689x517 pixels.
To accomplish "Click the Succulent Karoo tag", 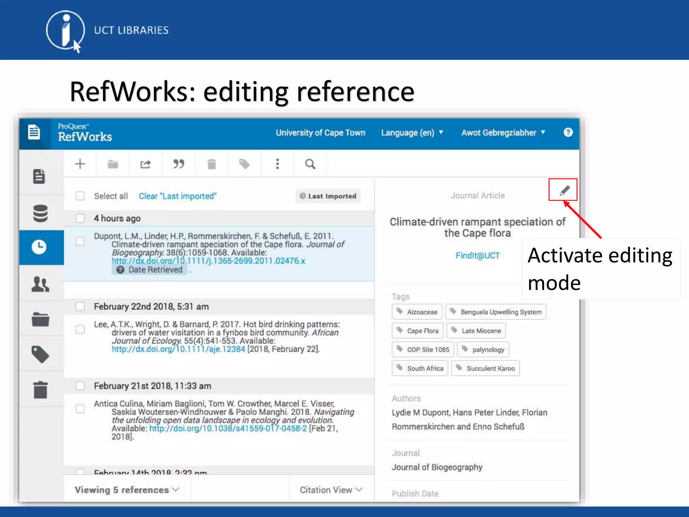I will 485,368.
